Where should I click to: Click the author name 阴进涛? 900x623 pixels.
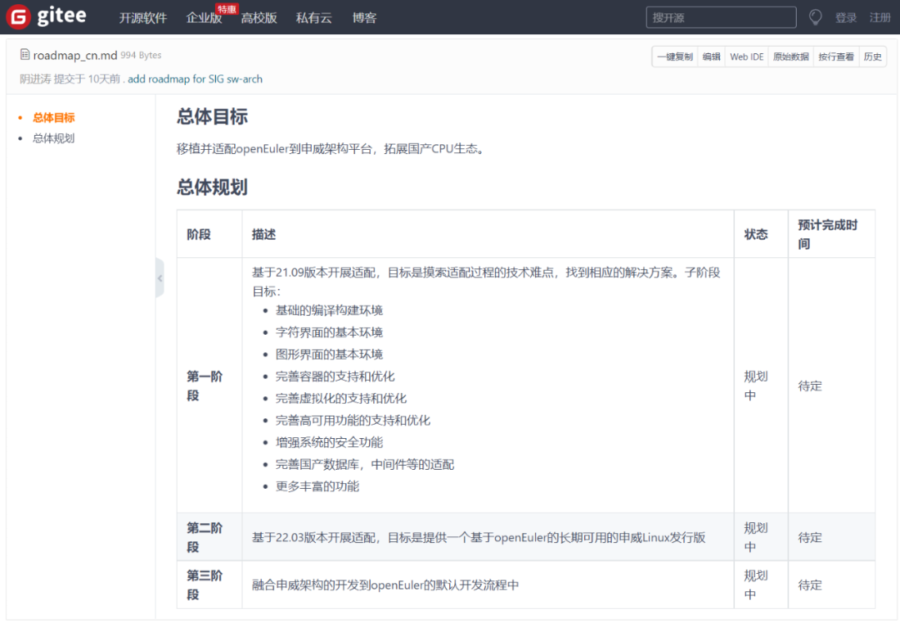(x=35, y=79)
